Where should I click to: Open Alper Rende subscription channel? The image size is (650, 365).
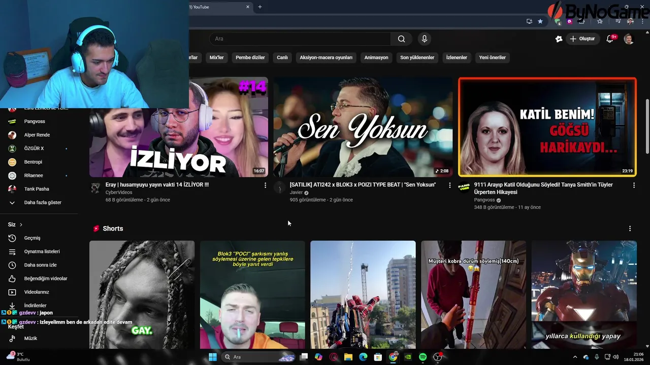pos(39,135)
